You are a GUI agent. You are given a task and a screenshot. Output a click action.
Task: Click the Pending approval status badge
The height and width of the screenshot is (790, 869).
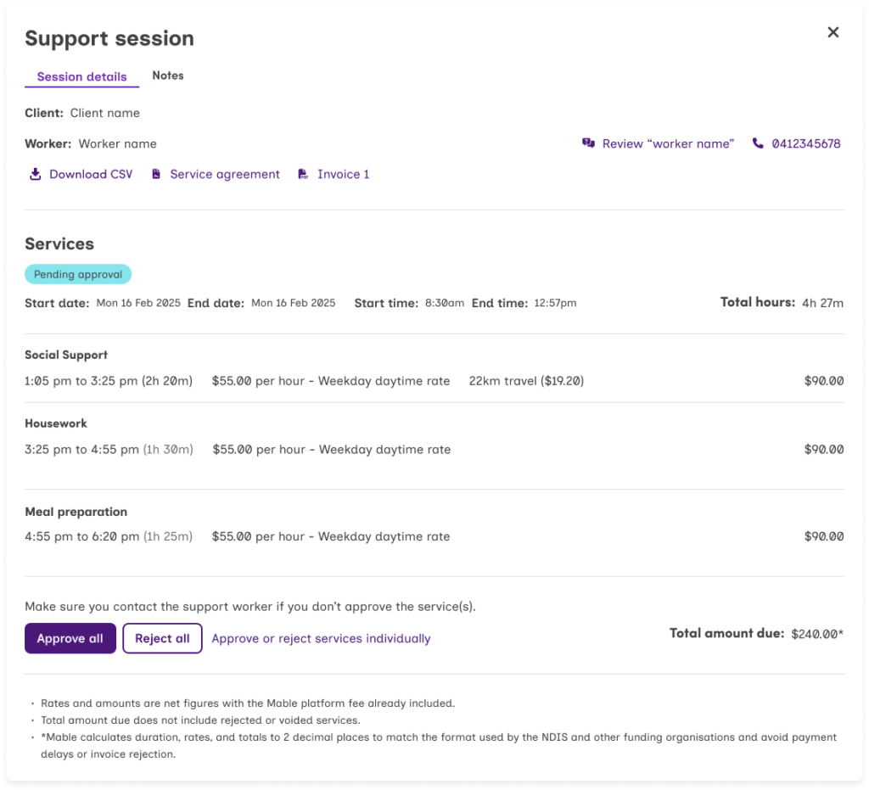point(78,274)
